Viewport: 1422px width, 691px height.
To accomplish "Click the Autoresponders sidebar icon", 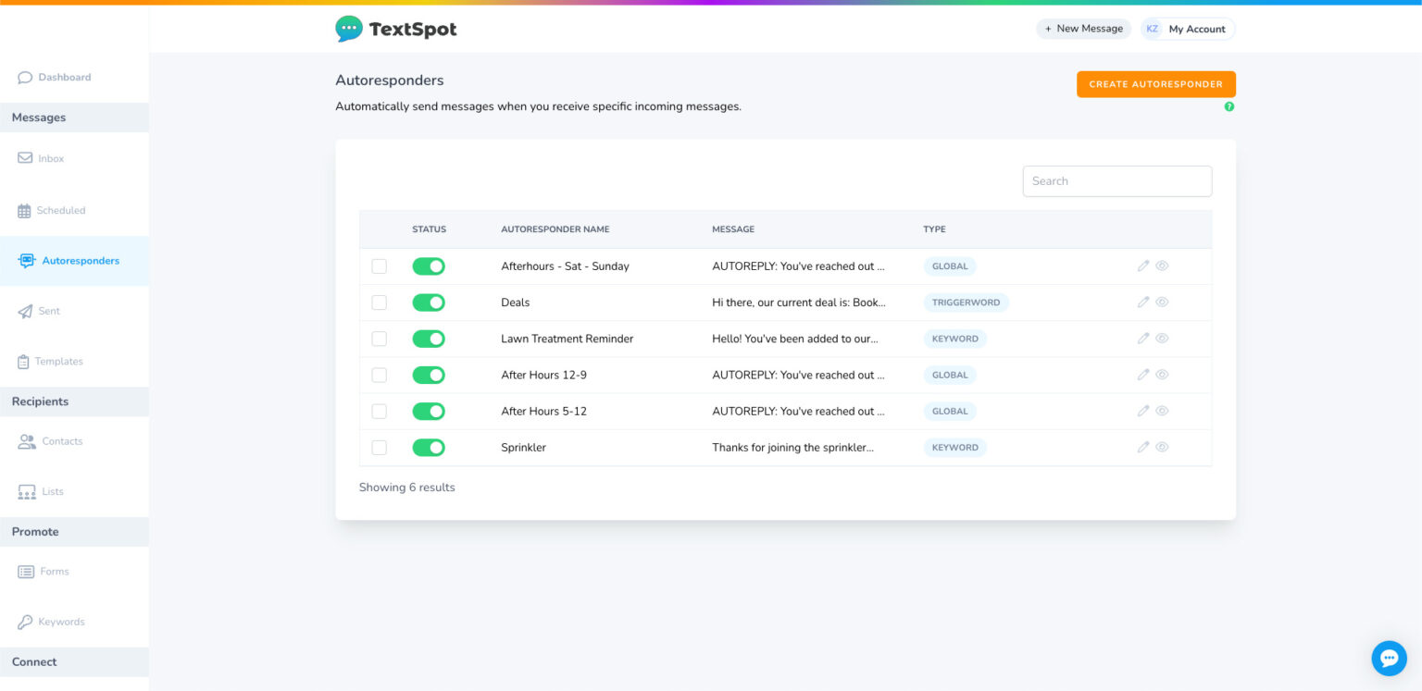I will pyautogui.click(x=26, y=260).
